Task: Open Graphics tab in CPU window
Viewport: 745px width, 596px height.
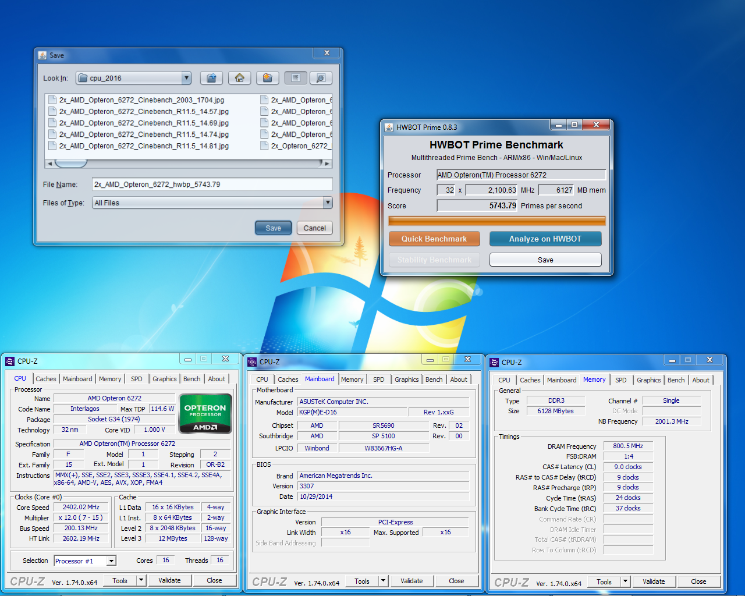Action: coord(165,379)
